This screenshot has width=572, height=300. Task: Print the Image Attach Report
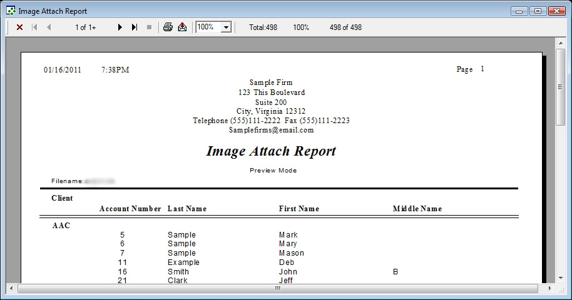168,27
